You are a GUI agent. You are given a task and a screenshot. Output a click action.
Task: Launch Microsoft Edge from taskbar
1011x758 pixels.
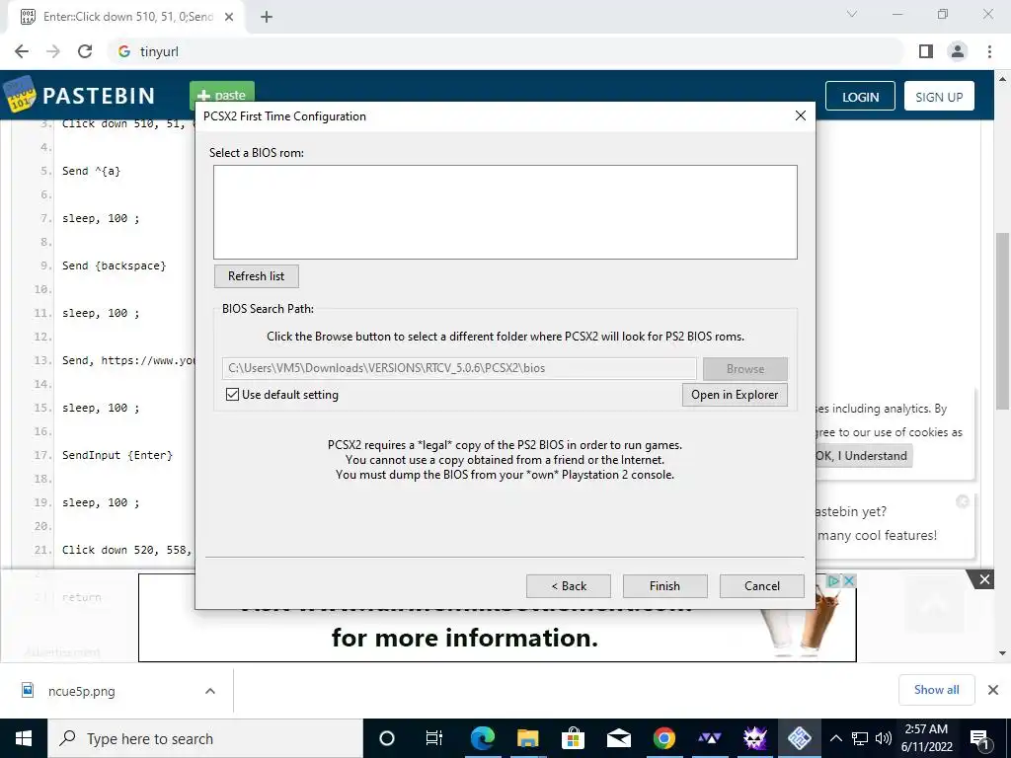[x=482, y=738]
